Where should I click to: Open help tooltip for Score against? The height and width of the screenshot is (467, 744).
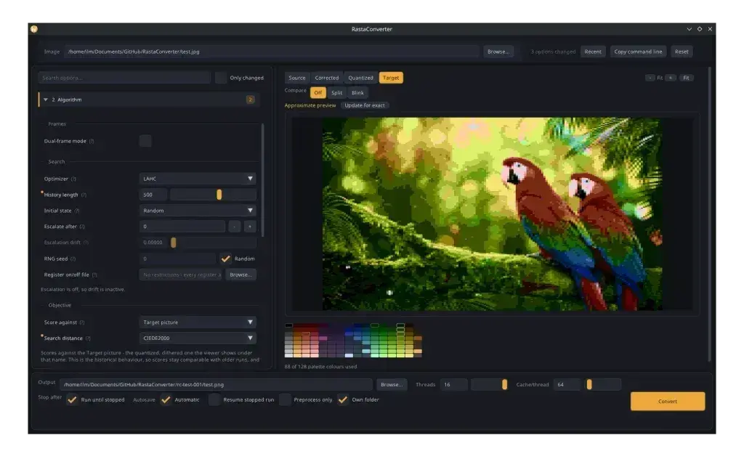click(82, 322)
